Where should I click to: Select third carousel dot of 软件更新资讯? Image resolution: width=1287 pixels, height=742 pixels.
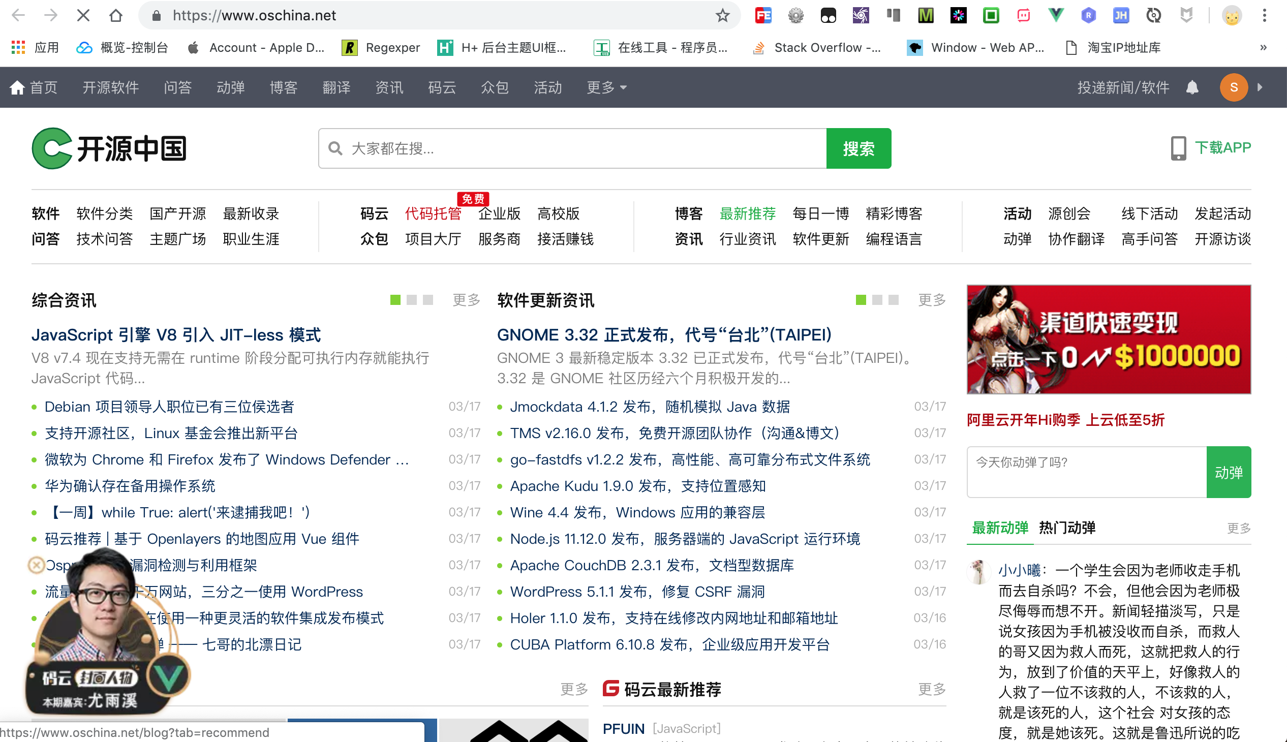894,300
